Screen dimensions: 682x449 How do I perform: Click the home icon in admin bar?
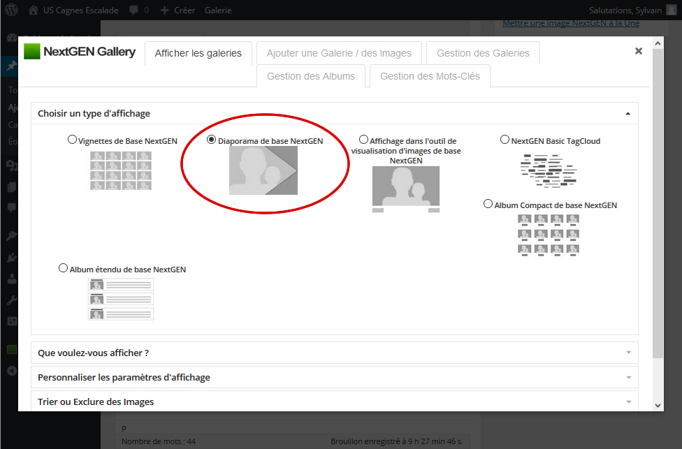pyautogui.click(x=33, y=10)
